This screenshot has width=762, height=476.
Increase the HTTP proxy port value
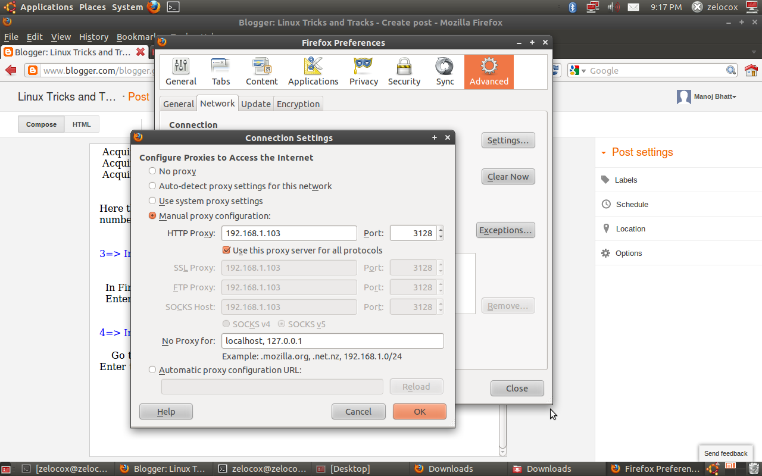coord(441,230)
